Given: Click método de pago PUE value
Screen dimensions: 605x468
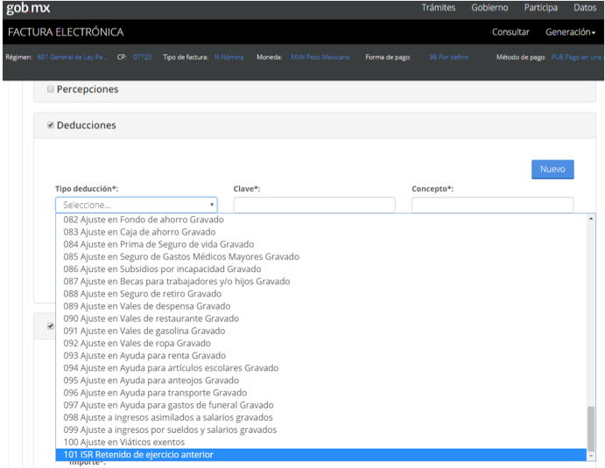Looking at the screenshot, I should pos(576,57).
